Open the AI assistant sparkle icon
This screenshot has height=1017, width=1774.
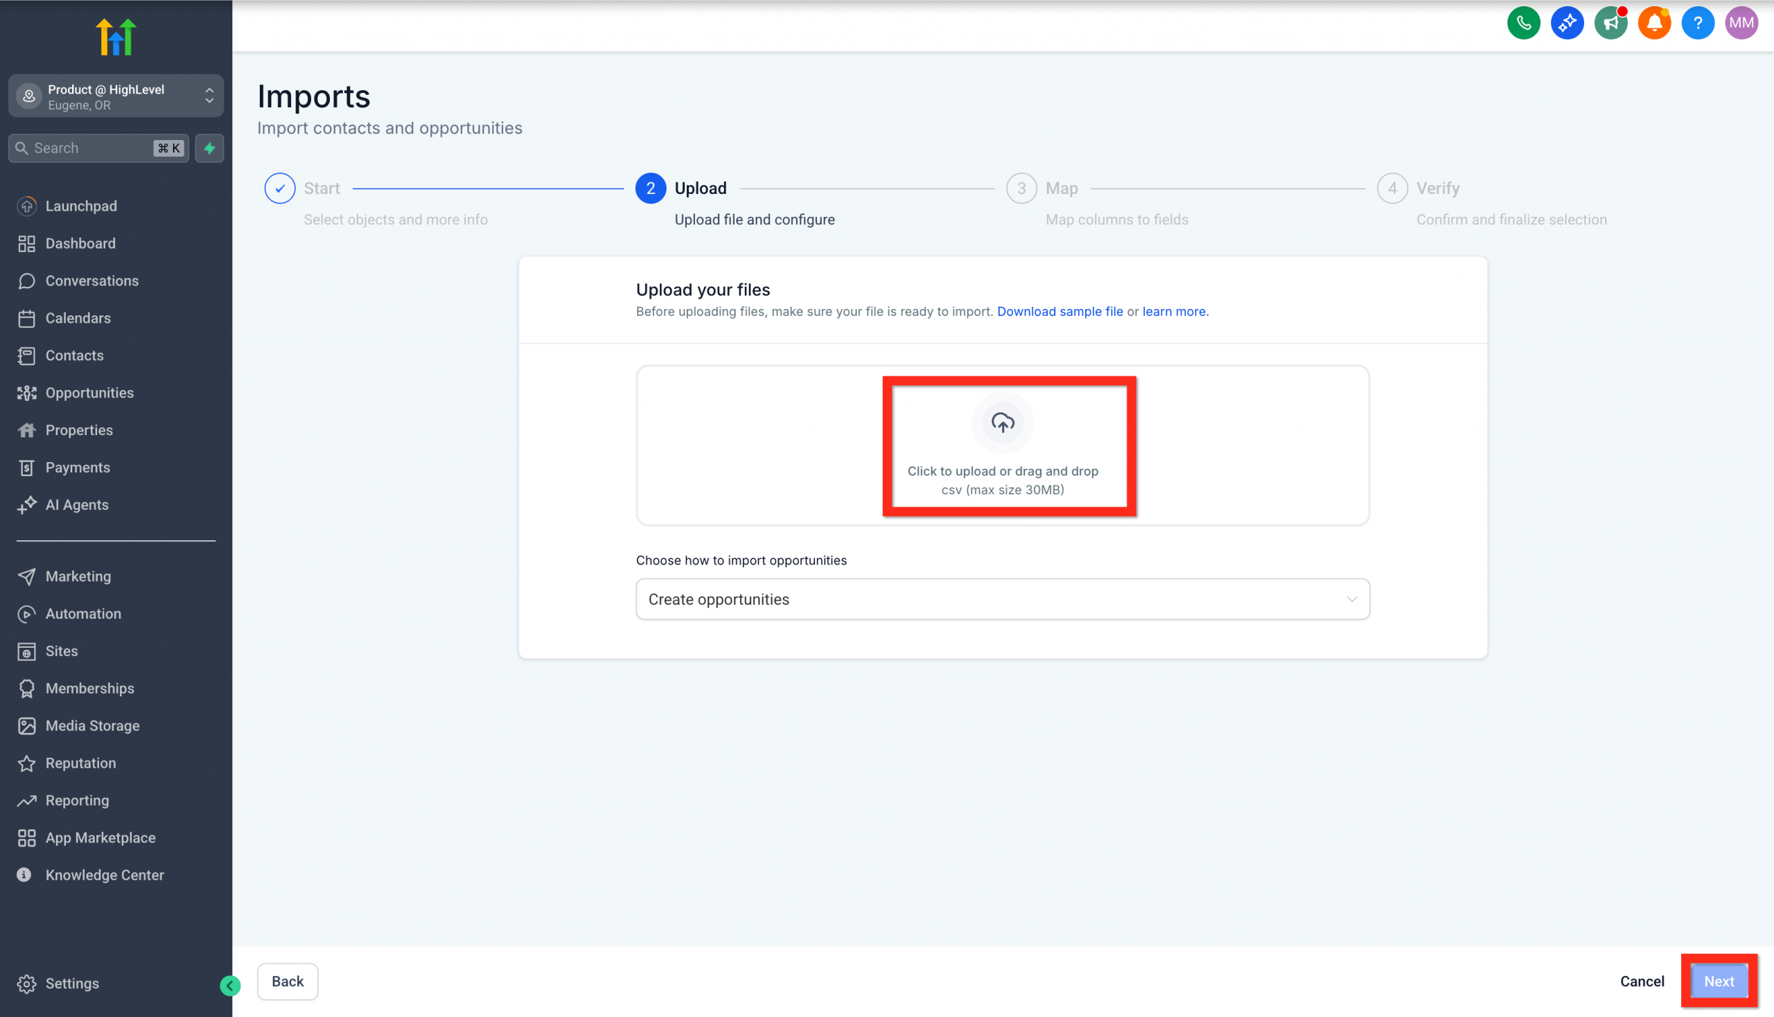click(x=1567, y=22)
